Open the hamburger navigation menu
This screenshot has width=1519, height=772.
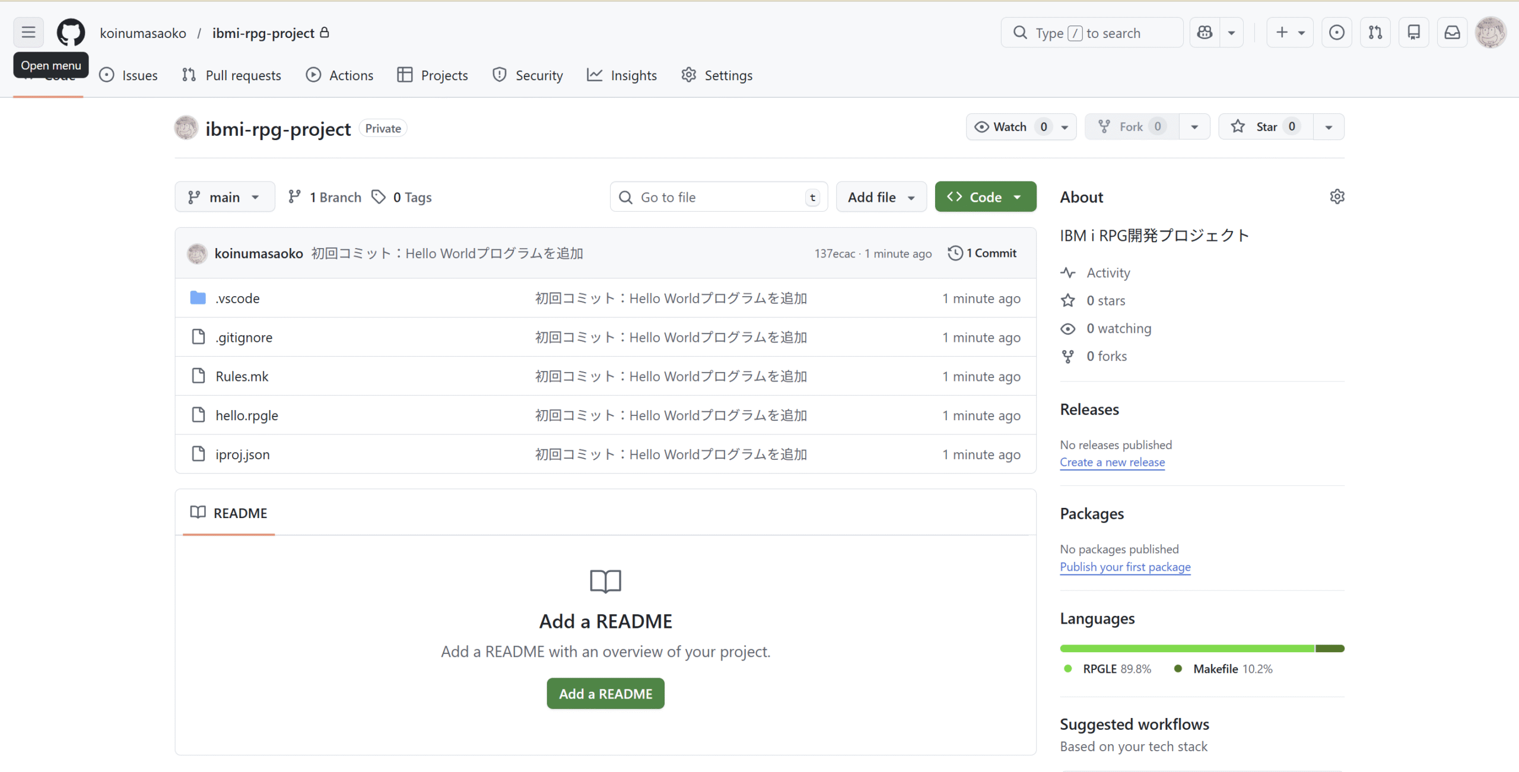pos(28,33)
